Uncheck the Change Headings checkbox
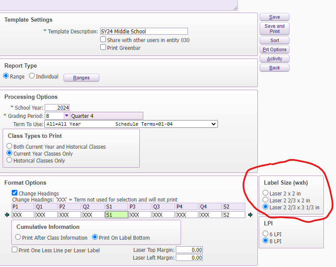Screen dimensions: 336x267 coord(15,193)
